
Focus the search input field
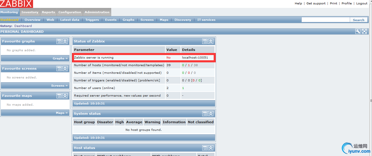click(326, 20)
